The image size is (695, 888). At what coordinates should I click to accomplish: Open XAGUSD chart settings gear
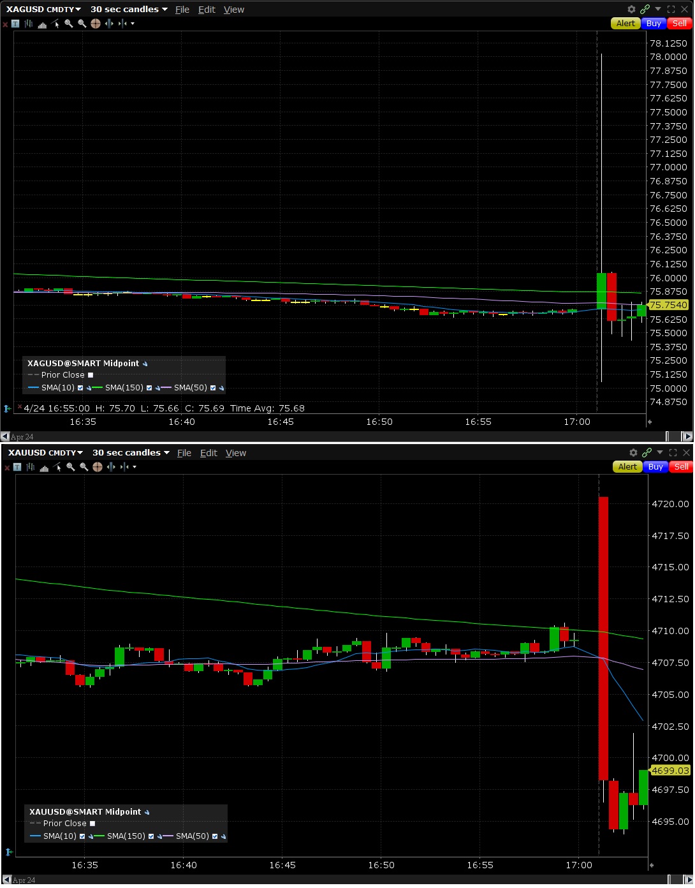[x=631, y=9]
